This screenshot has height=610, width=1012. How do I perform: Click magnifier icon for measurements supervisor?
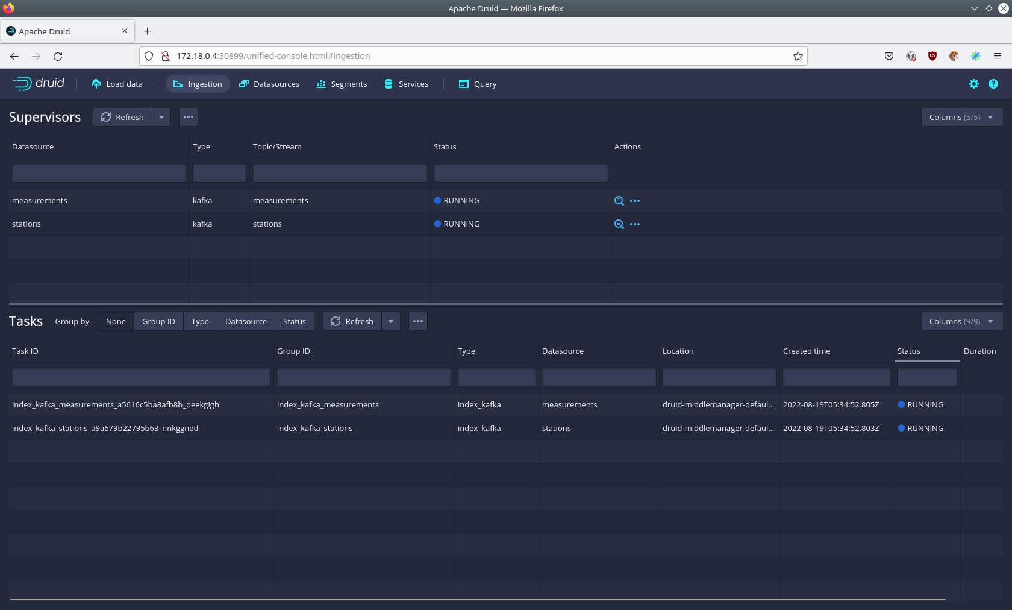point(619,201)
